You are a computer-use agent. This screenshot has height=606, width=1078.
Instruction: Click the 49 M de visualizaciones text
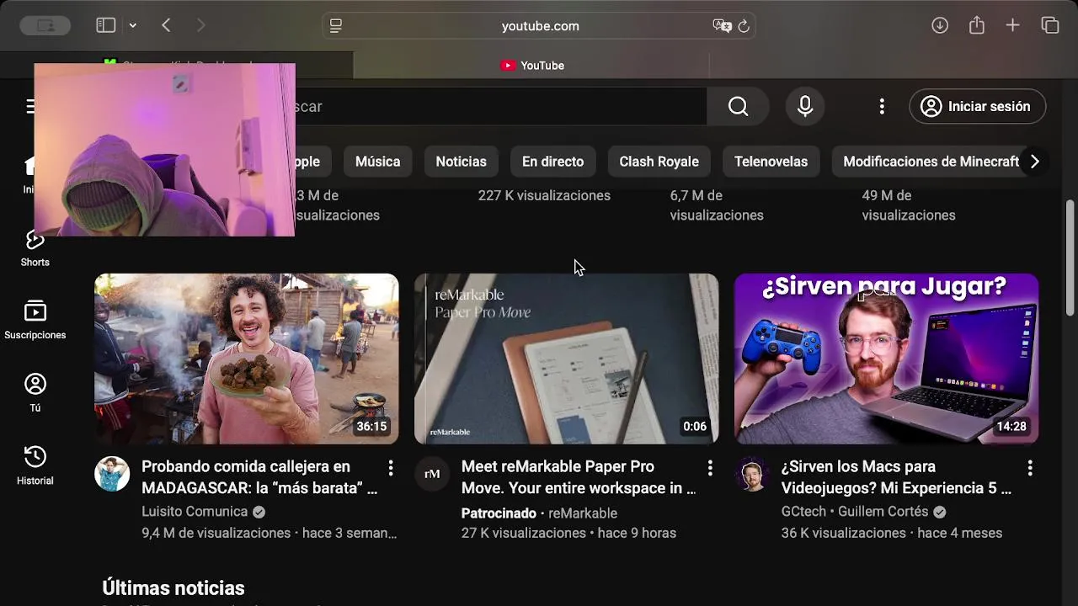click(909, 205)
